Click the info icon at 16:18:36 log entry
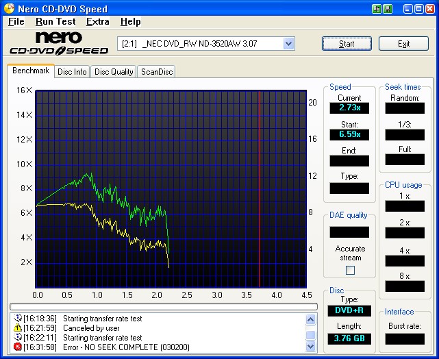This screenshot has height=359, width=439. pyautogui.click(x=18, y=318)
